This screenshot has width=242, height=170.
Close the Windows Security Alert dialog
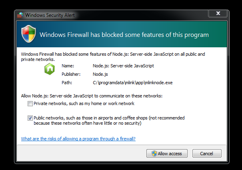[218, 14]
